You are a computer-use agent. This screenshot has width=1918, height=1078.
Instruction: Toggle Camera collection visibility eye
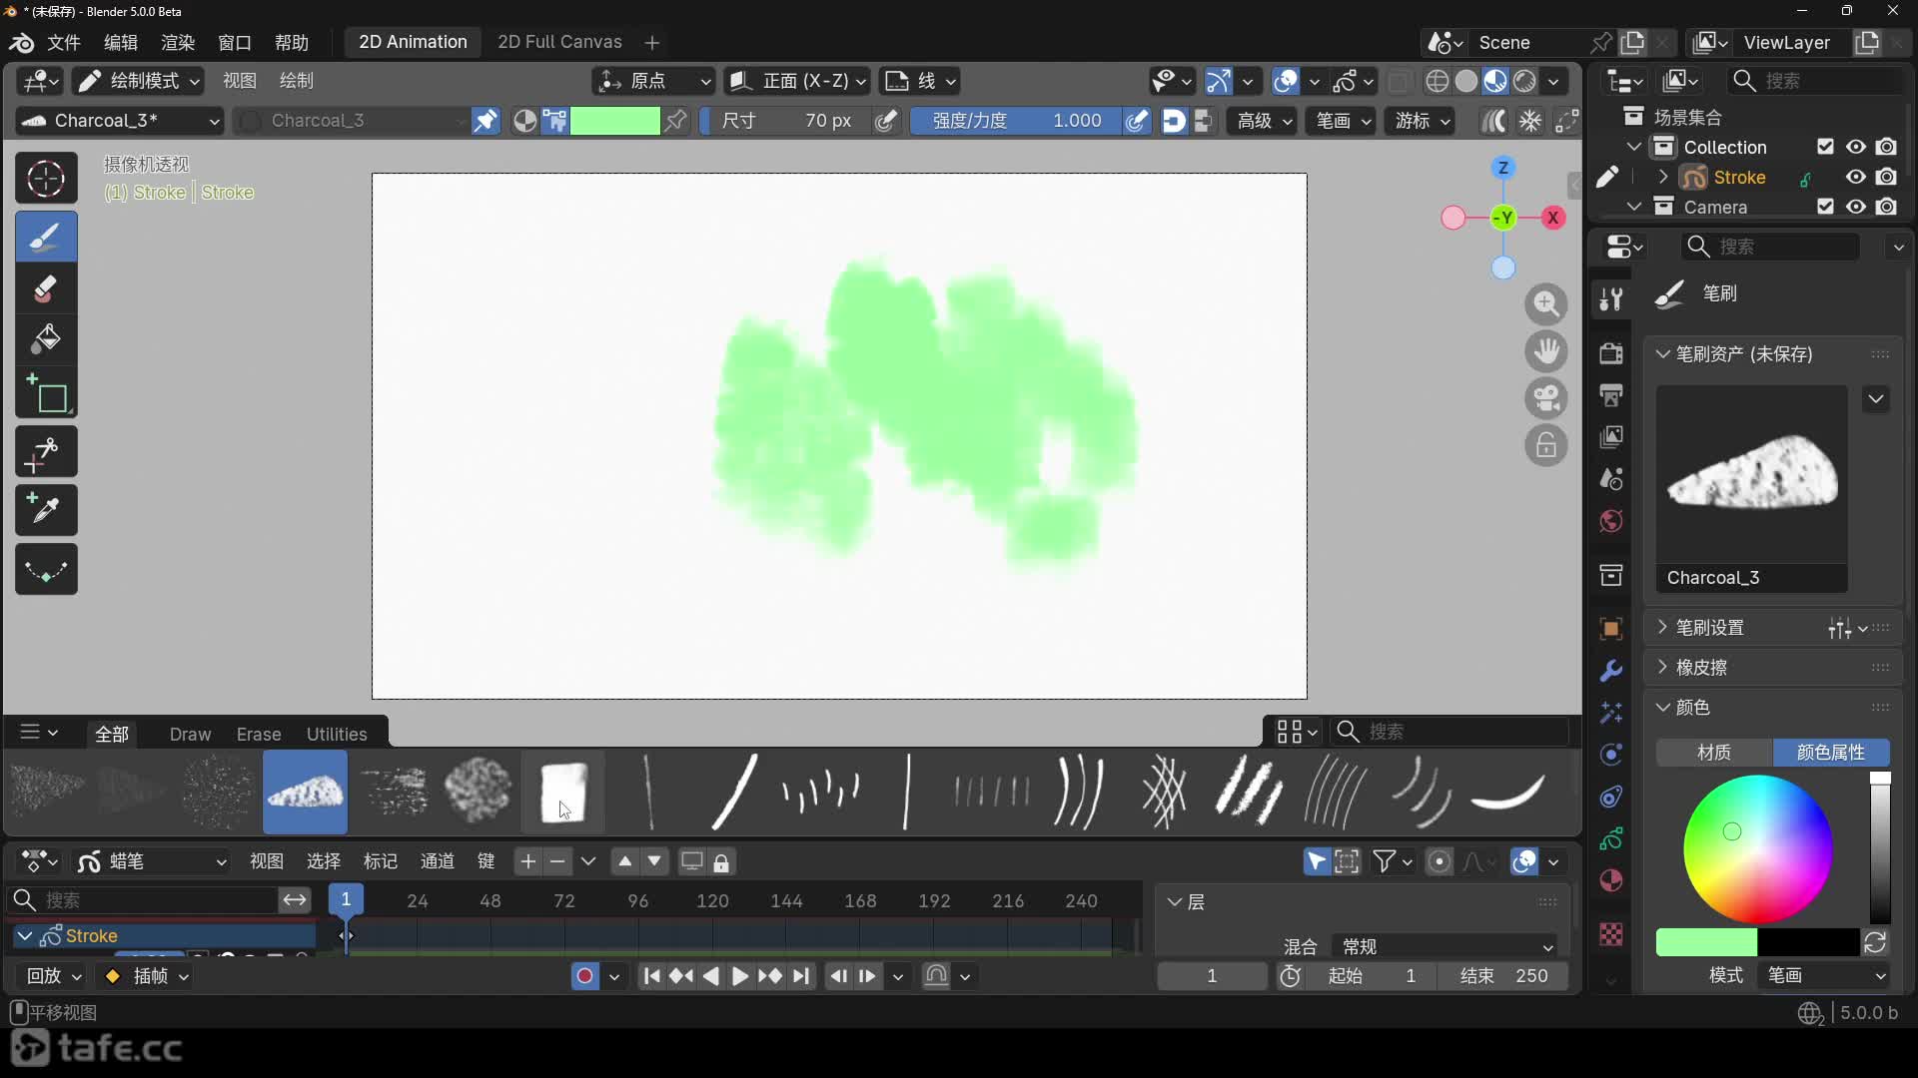coord(1856,208)
